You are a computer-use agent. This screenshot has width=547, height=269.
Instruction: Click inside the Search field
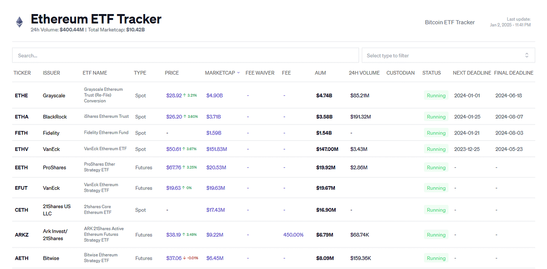pyautogui.click(x=185, y=55)
